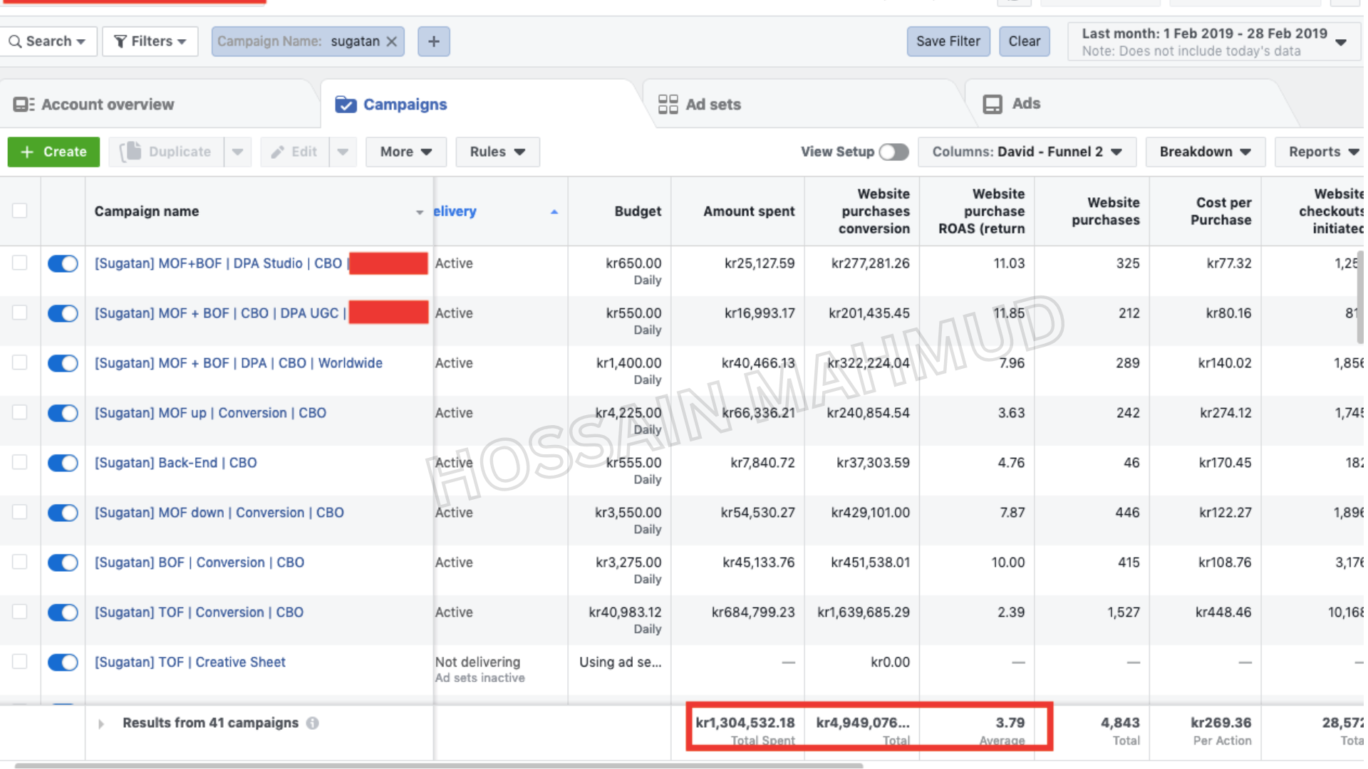Click the magnifier icon in Search
Screen dimensions: 1368x769
point(15,41)
